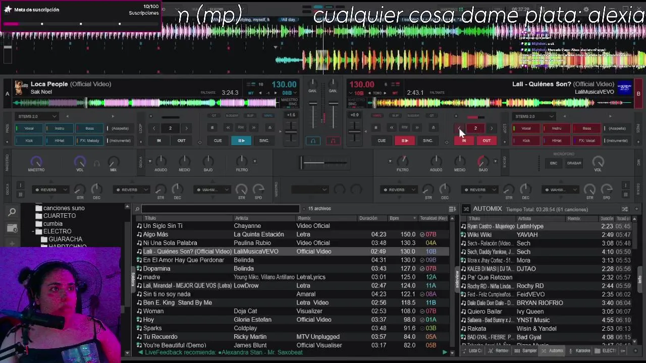
Task: Adjust deck B channel volume fader
Action: 334,114
